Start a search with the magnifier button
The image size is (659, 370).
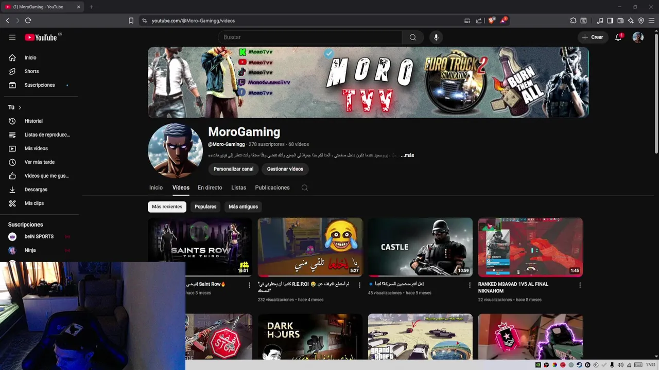click(x=413, y=37)
